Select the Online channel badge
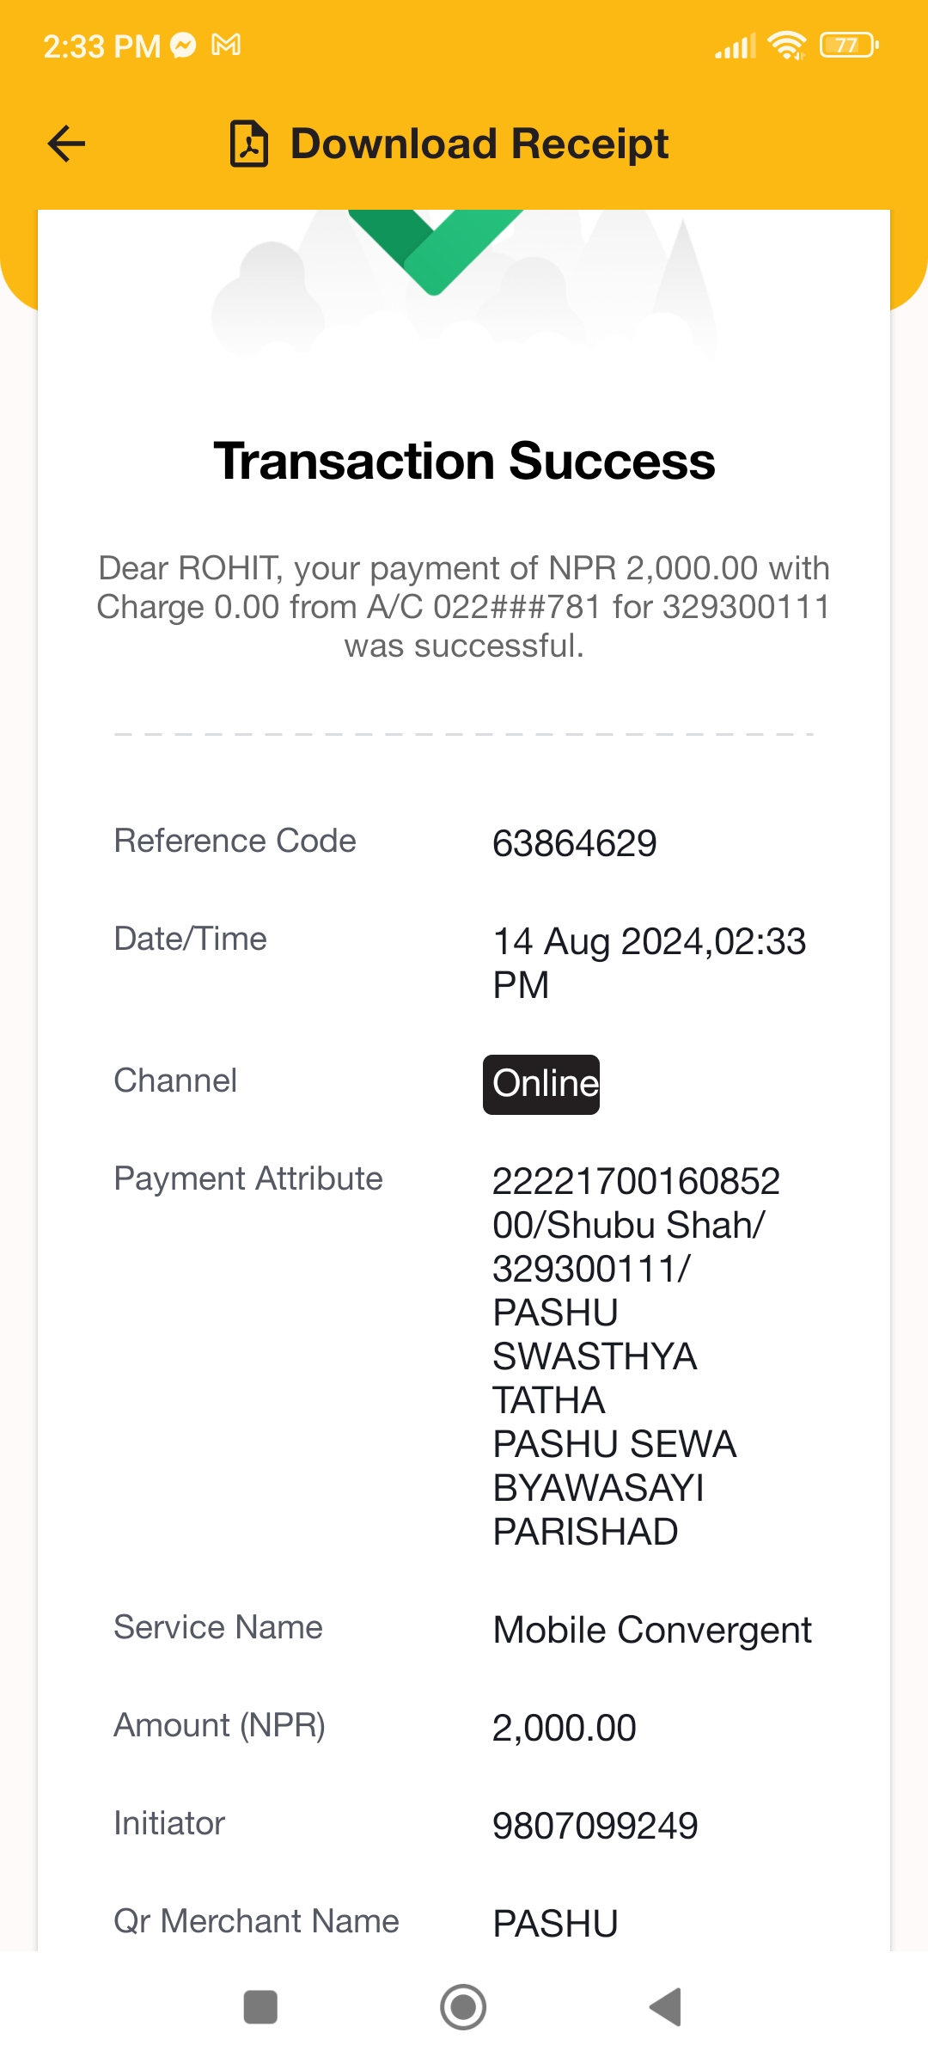 coord(541,1084)
